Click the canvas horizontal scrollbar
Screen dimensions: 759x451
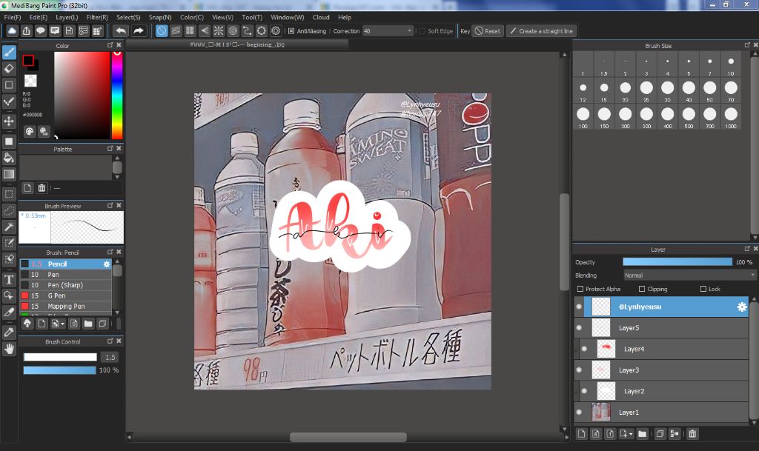348,438
